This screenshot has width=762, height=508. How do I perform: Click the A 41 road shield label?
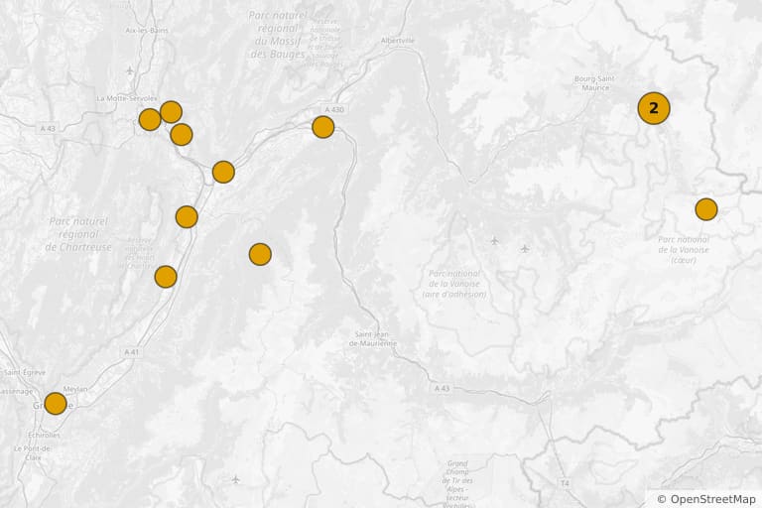pyautogui.click(x=131, y=352)
